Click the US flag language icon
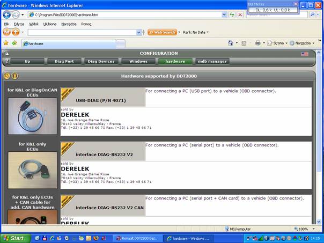324x243 pixels. coord(305,54)
